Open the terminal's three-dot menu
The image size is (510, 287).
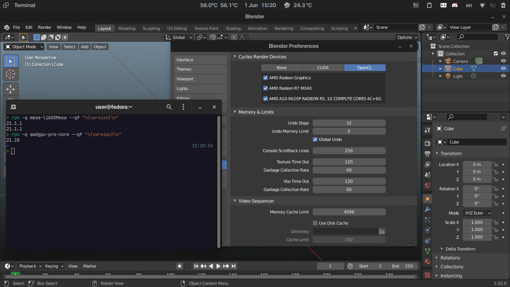pyautogui.click(x=183, y=107)
